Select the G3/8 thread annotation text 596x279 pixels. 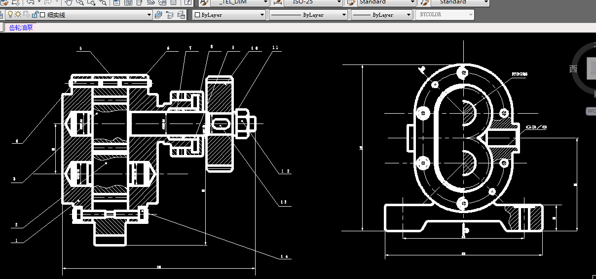(537, 126)
